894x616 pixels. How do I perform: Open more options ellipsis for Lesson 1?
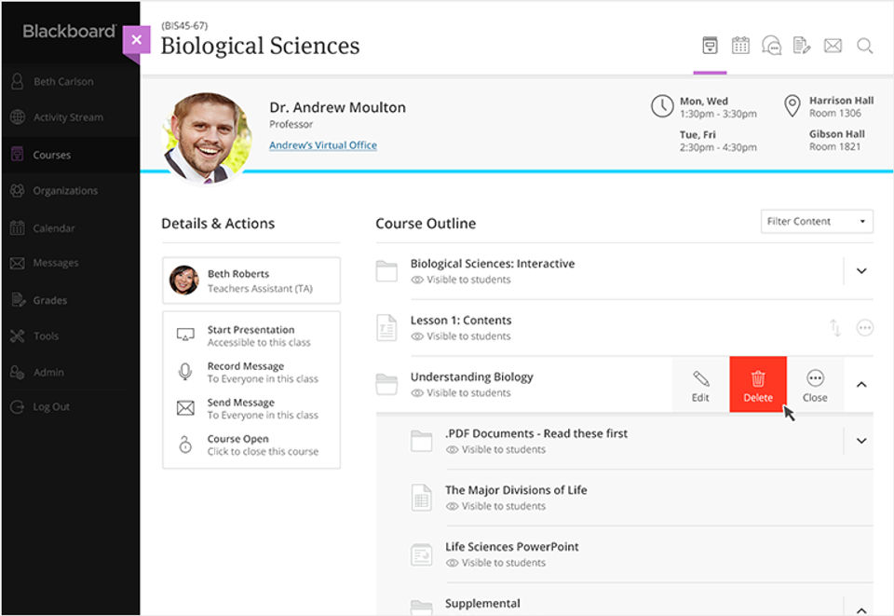tap(864, 327)
